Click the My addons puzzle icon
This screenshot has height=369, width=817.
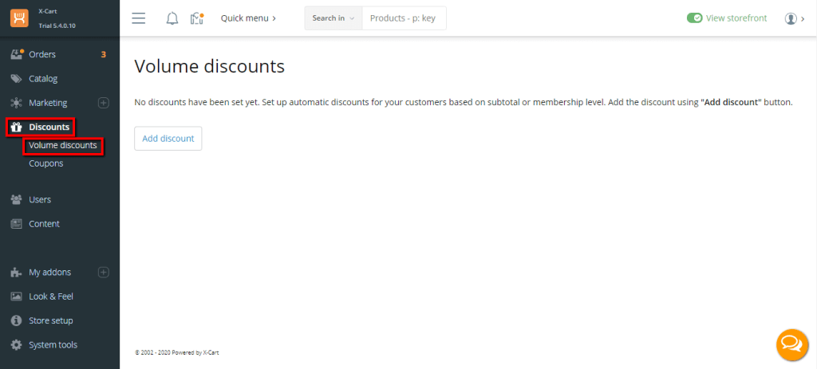tap(17, 273)
